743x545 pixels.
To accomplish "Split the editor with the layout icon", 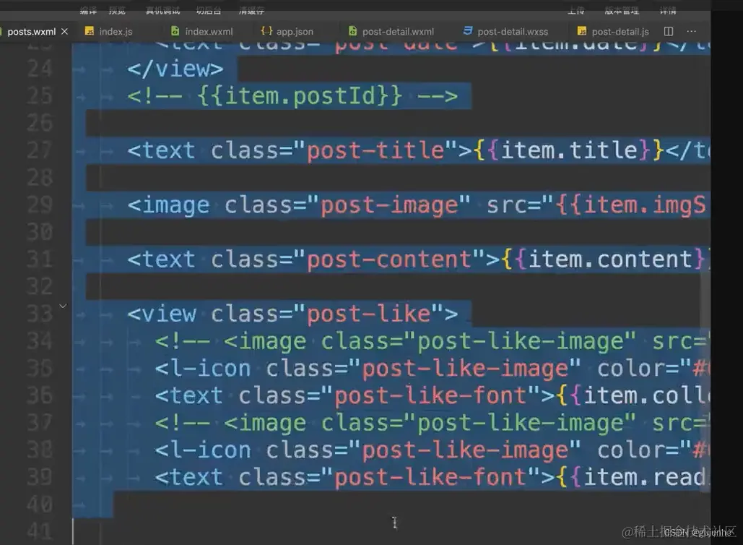I will pos(669,31).
